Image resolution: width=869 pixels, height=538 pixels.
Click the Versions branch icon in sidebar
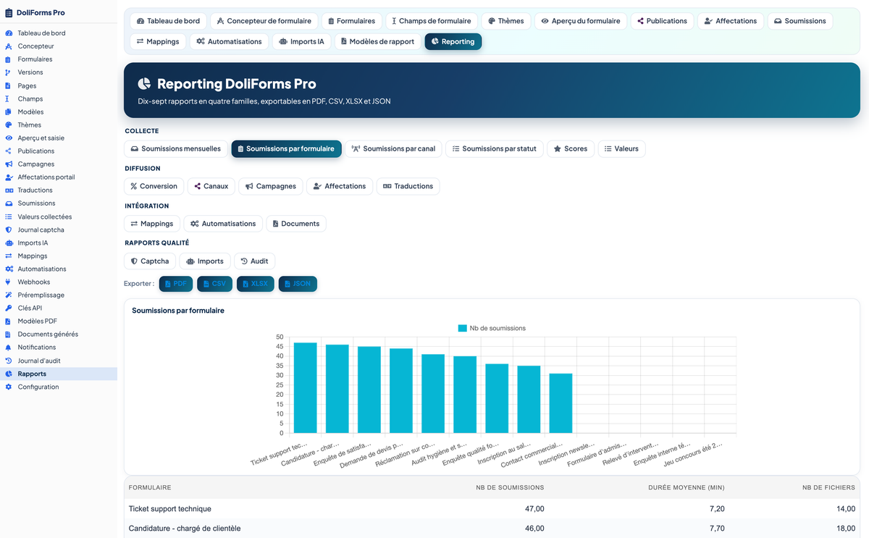point(9,72)
